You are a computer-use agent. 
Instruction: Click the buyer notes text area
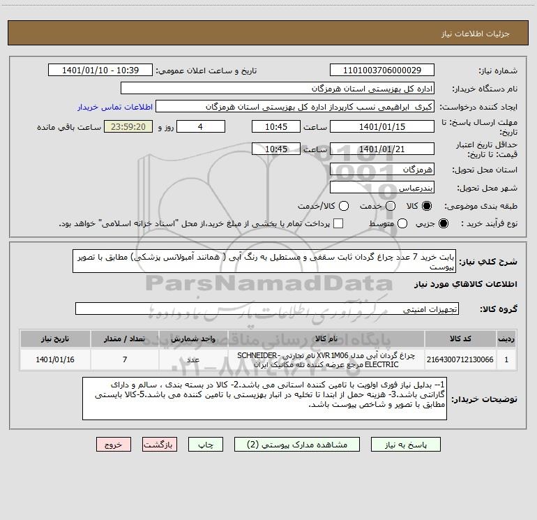click(264, 399)
